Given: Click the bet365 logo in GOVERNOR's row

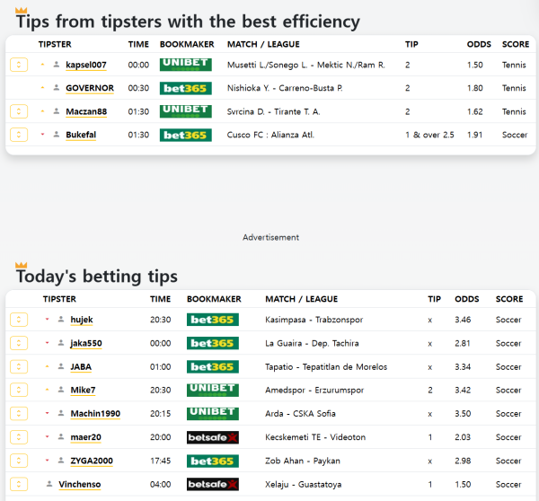Looking at the screenshot, I should (185, 88).
